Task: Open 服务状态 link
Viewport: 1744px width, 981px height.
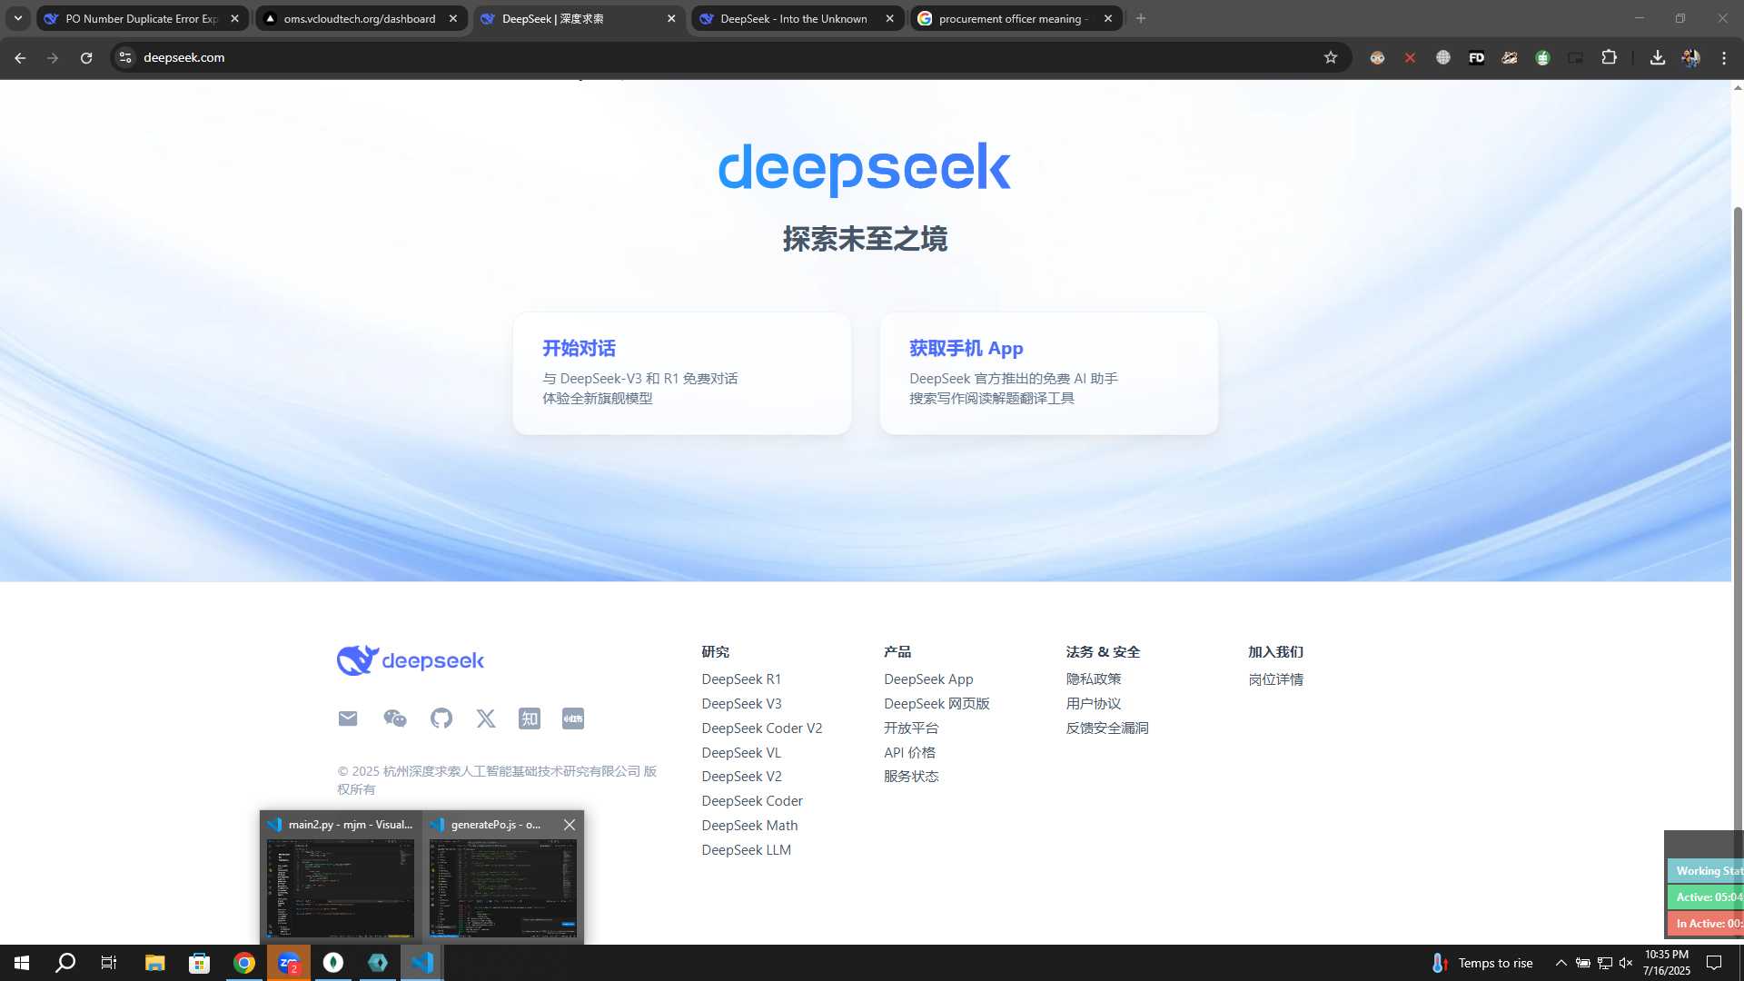Action: (911, 777)
